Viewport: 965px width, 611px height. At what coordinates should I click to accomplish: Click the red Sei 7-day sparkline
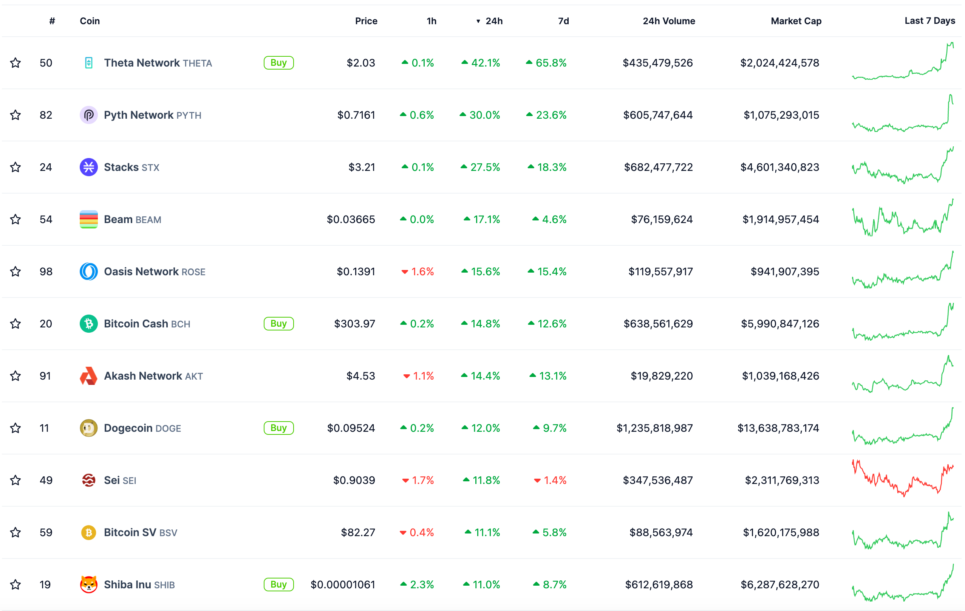[903, 479]
